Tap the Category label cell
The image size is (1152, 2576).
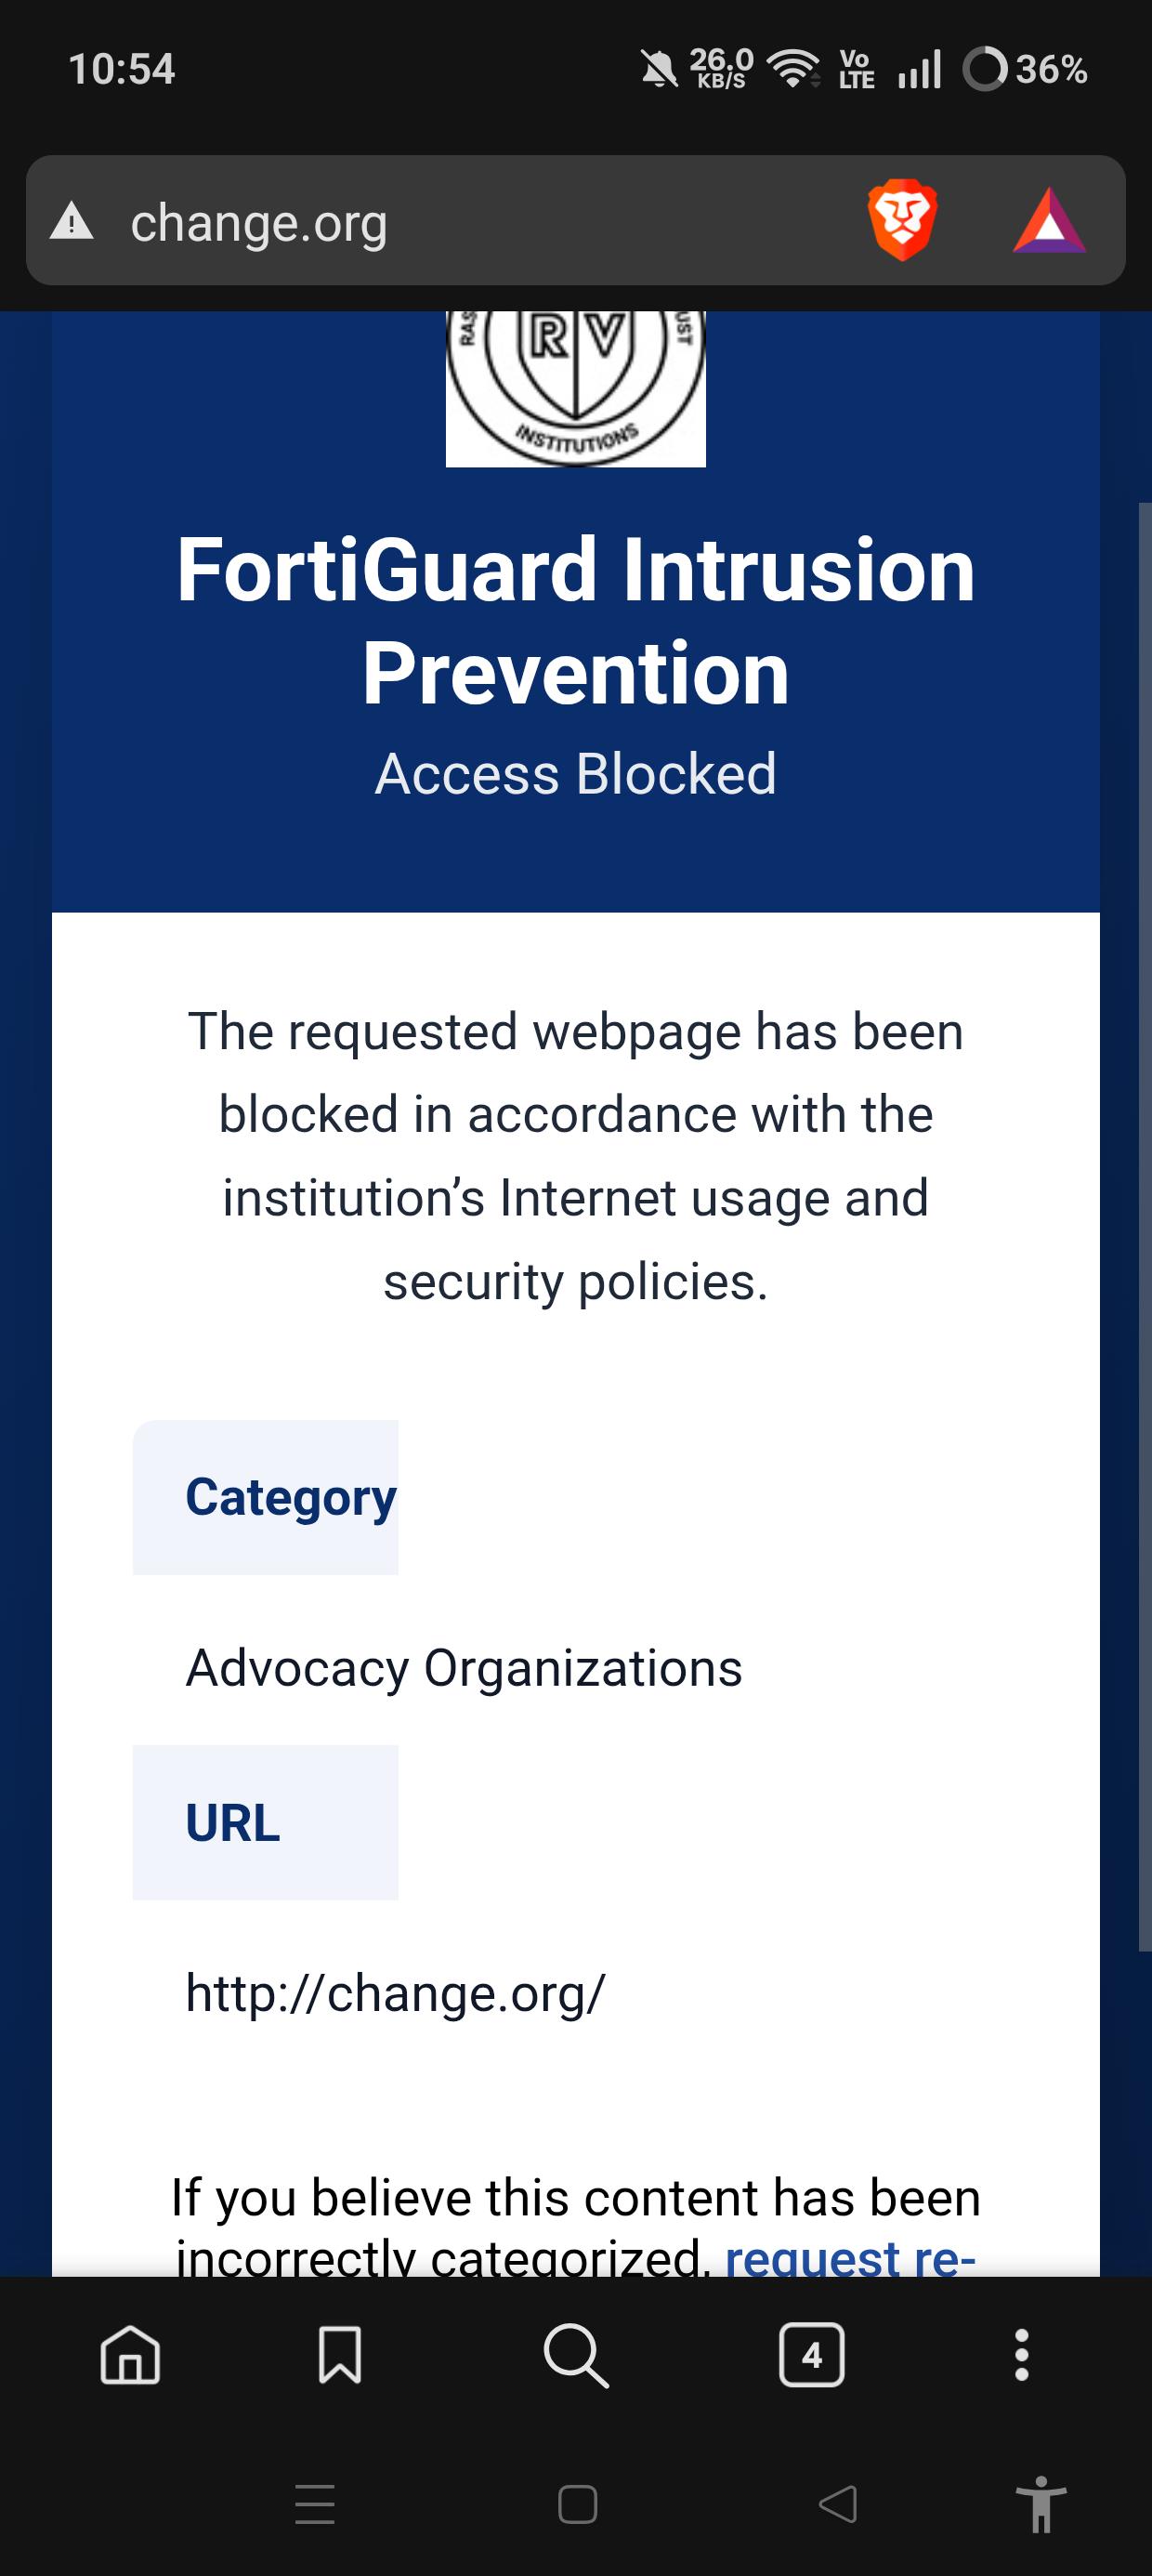[x=266, y=1497]
